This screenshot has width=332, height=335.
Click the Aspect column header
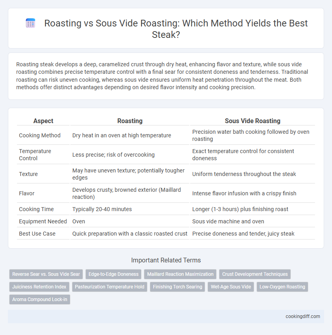43,121
